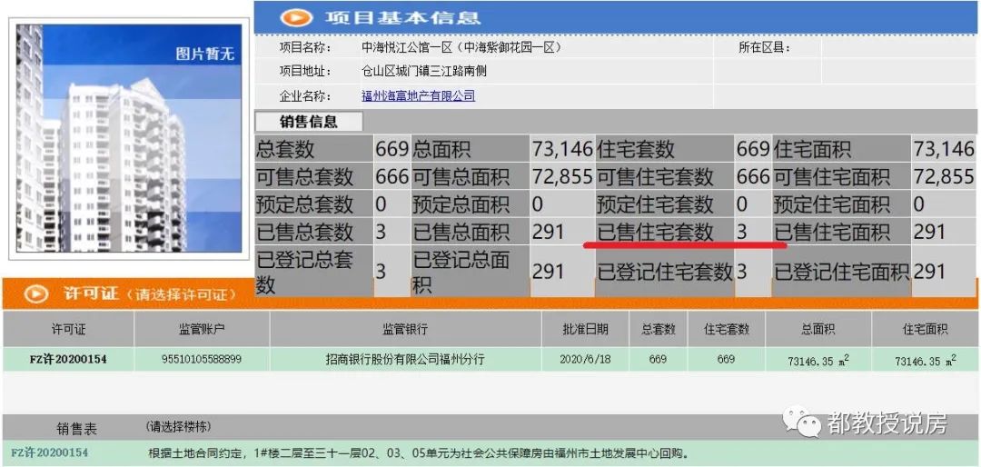The image size is (981, 467).
Task: Click the 许可证 column header
Action: (68, 329)
